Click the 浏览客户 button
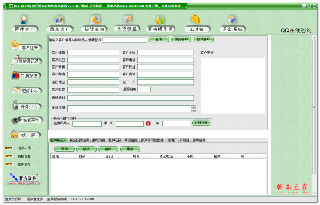This screenshot has width=320, height=205. [x=181, y=39]
